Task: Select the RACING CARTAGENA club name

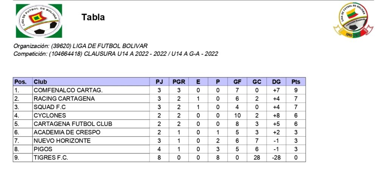Action: [x=64, y=99]
